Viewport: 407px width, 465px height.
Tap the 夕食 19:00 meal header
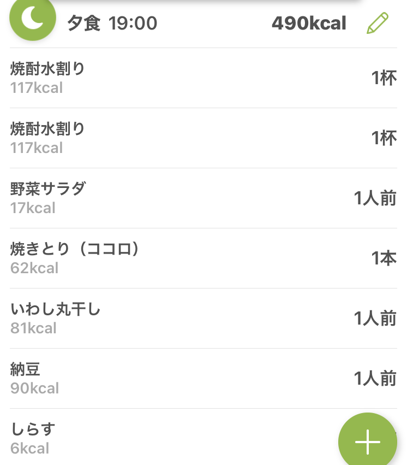coord(112,23)
